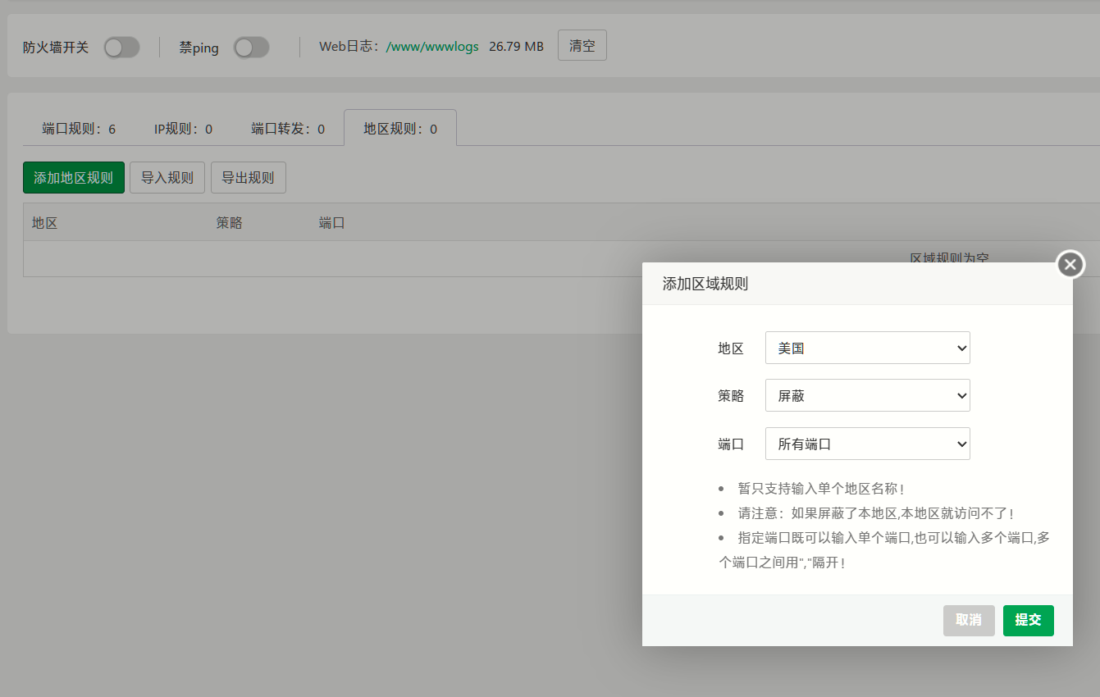
Task: Open the 端口 dropdown showing 所有端口
Action: (x=868, y=444)
